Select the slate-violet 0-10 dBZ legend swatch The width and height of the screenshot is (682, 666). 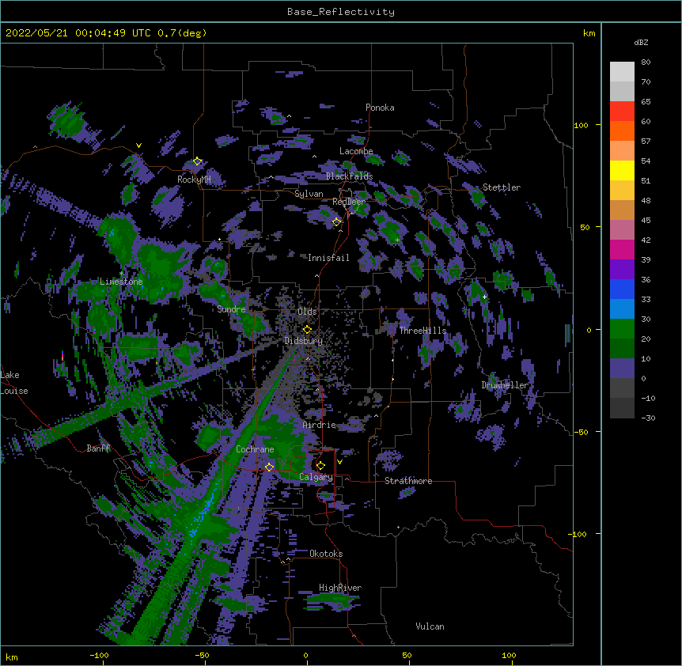(x=622, y=369)
